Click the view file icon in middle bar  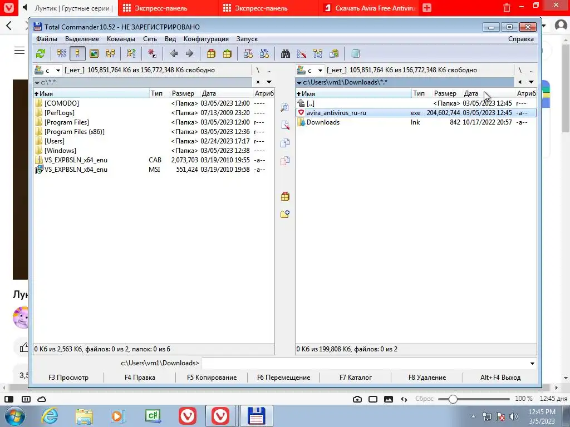coord(285,107)
